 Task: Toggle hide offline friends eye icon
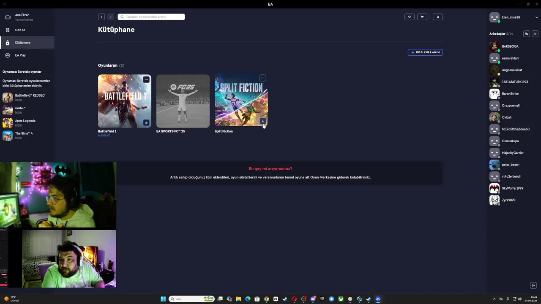pyautogui.click(x=526, y=34)
